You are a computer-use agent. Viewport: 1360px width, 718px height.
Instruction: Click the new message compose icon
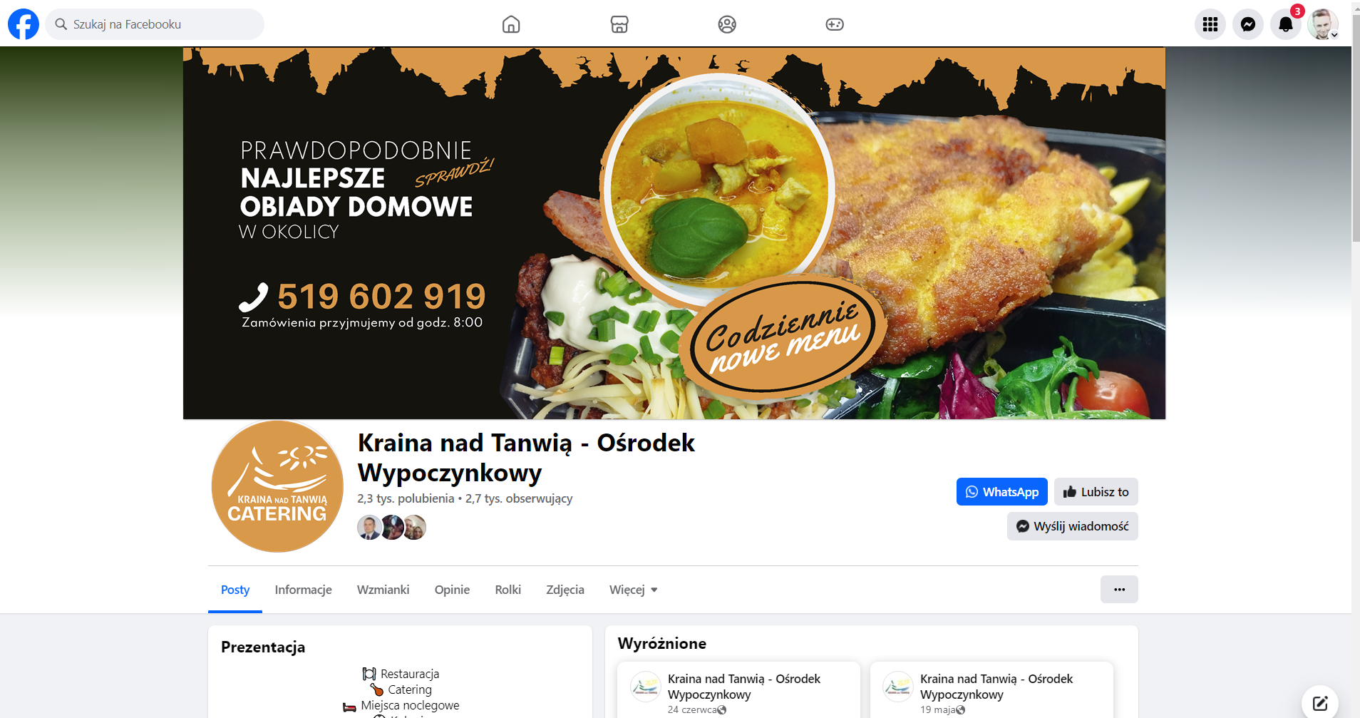(1320, 703)
